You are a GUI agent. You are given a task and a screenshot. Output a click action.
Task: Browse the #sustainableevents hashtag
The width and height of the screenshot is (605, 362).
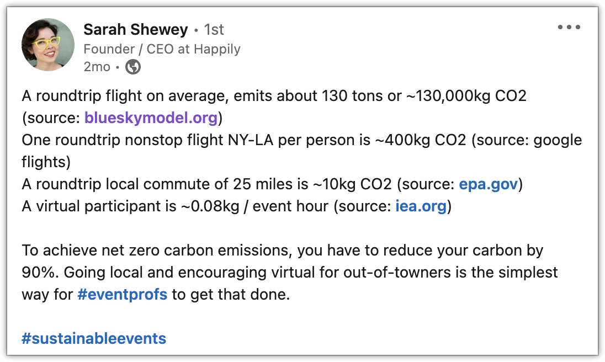tap(94, 338)
